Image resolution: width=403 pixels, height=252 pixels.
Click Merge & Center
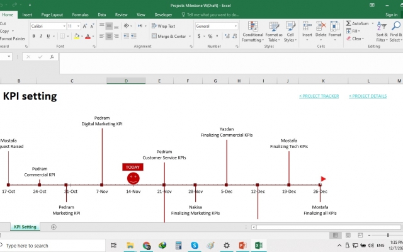click(169, 37)
